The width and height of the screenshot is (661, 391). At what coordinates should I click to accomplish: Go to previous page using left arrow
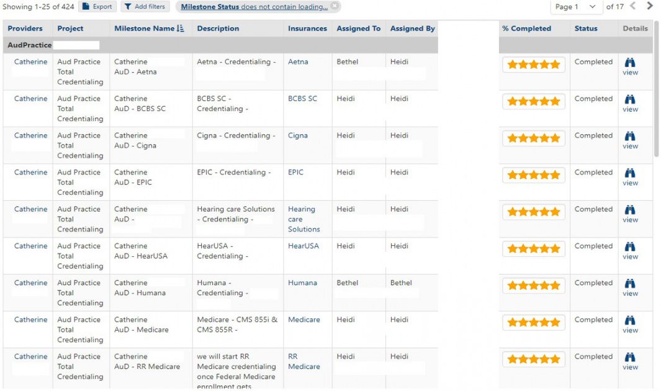point(633,6)
